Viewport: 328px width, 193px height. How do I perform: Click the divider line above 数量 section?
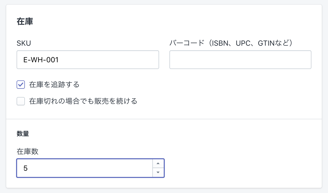164,119
